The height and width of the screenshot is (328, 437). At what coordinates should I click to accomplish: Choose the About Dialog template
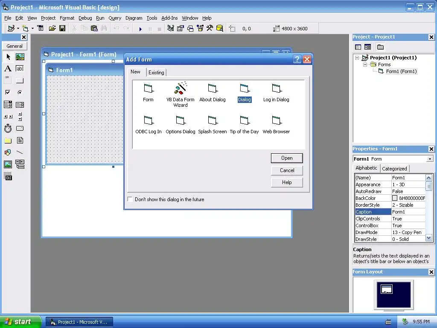(213, 93)
